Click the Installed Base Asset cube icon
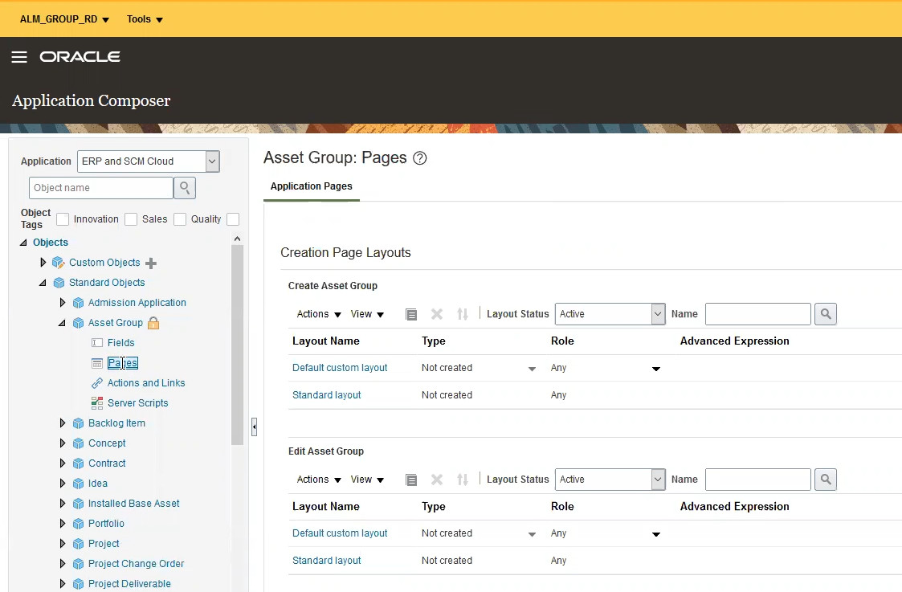Viewport: 902px width, 592px height. (x=78, y=504)
